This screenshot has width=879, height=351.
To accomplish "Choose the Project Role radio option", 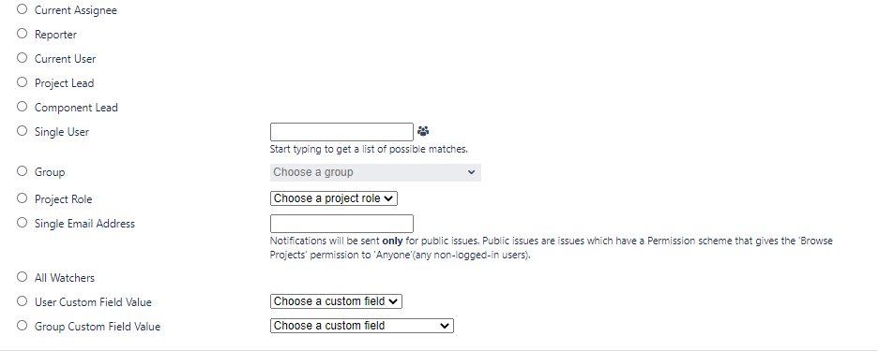I will 22,197.
